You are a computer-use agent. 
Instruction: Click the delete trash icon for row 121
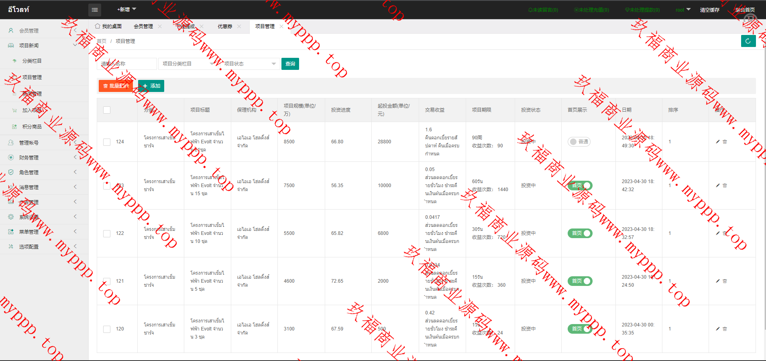click(x=725, y=281)
